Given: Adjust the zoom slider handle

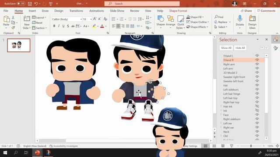Looking at the screenshot, I should [251, 146].
